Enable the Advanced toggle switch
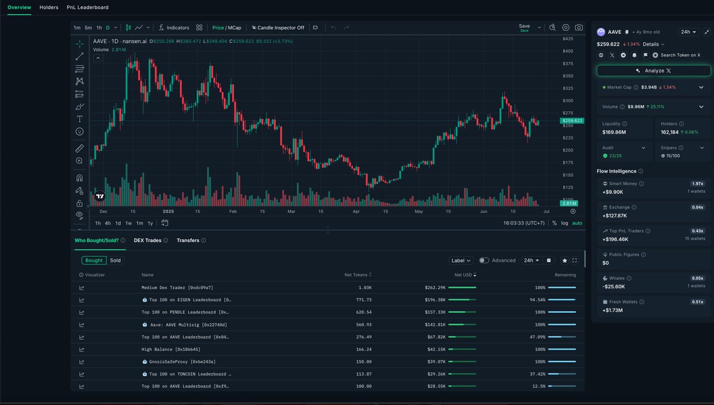 pos(484,260)
